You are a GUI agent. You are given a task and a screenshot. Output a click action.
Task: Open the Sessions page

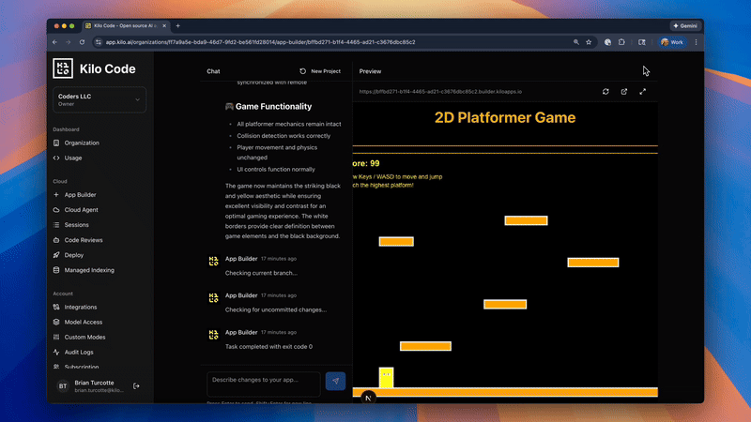click(79, 225)
